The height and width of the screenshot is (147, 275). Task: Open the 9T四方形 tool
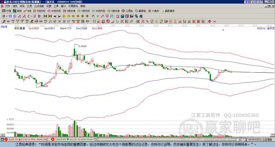pyautogui.click(x=99, y=11)
